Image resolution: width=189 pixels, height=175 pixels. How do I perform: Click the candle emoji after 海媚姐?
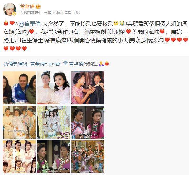point(107,63)
